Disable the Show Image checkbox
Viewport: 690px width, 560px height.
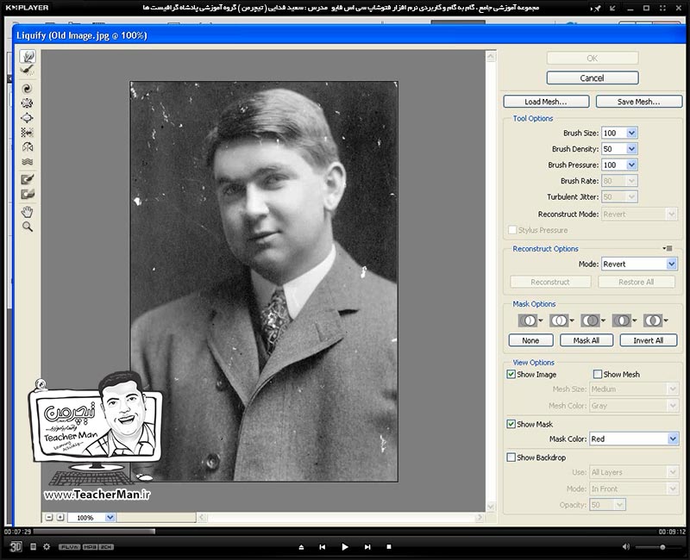click(x=511, y=374)
